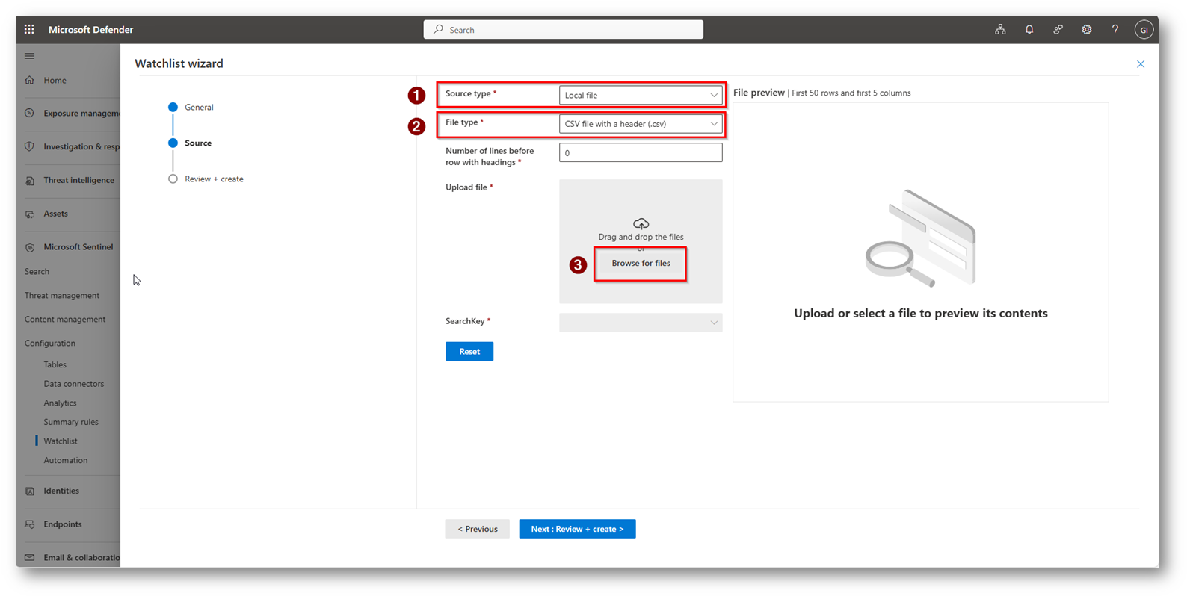Screen dimensions: 1190x599
Task: Expand Investigation & response menu
Action: point(81,147)
